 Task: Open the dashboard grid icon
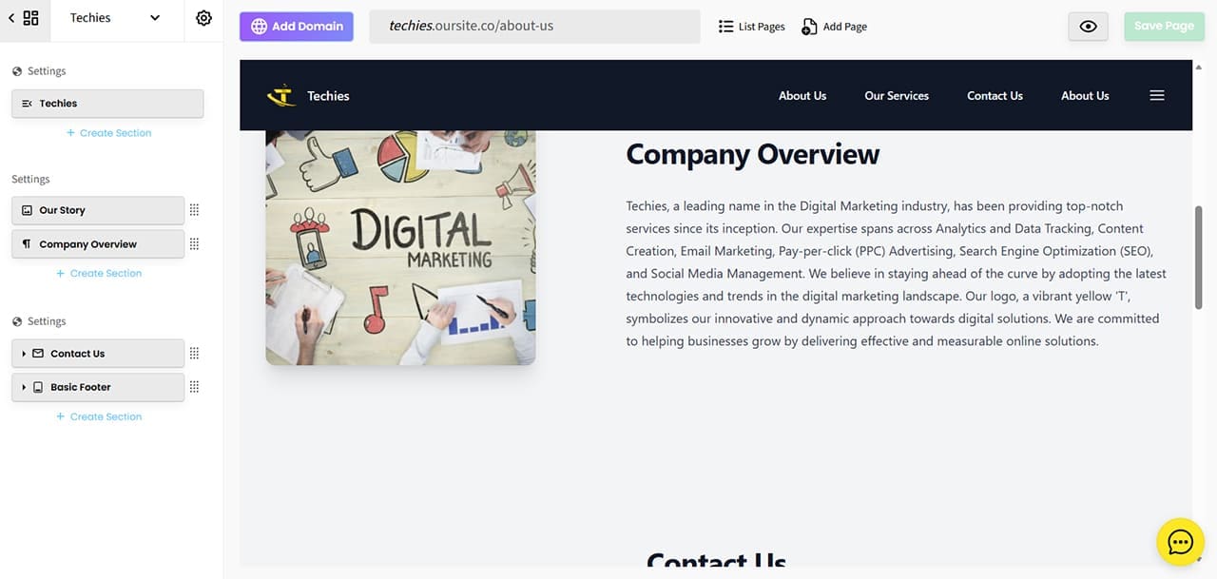point(30,18)
